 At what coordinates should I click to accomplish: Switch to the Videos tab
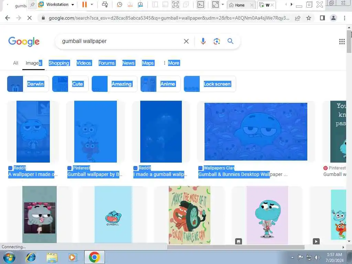(x=84, y=63)
